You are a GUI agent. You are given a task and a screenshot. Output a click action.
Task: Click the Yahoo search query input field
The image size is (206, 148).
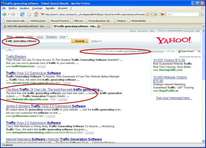[38, 41]
